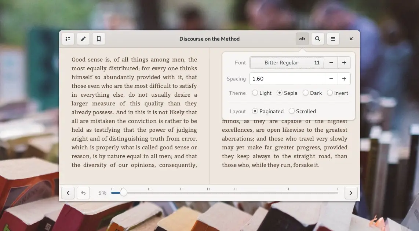Click the 5% progress label
419x231 pixels.
pyautogui.click(x=102, y=193)
